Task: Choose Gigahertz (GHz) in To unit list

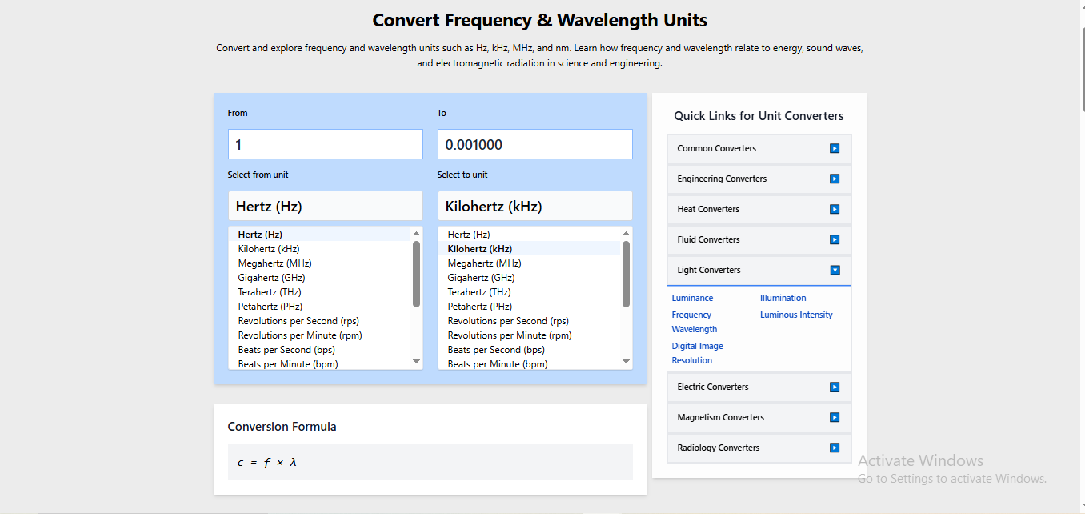Action: click(481, 278)
